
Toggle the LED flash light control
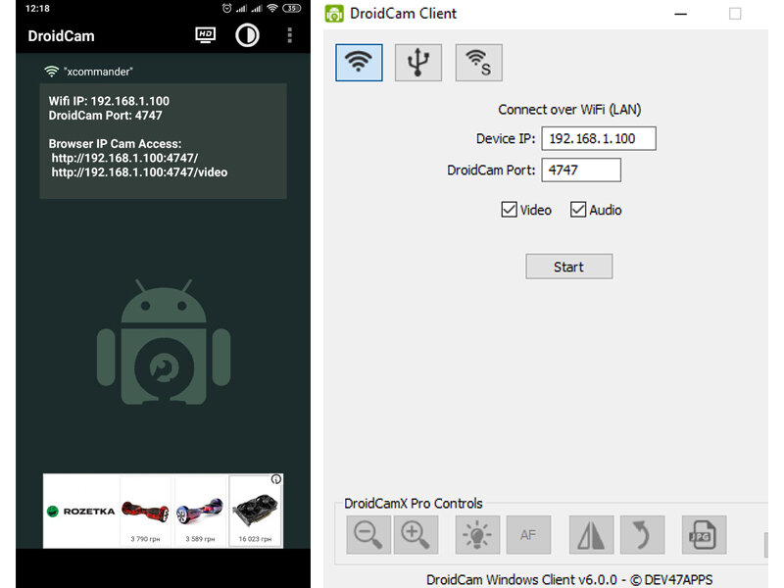[x=477, y=534]
